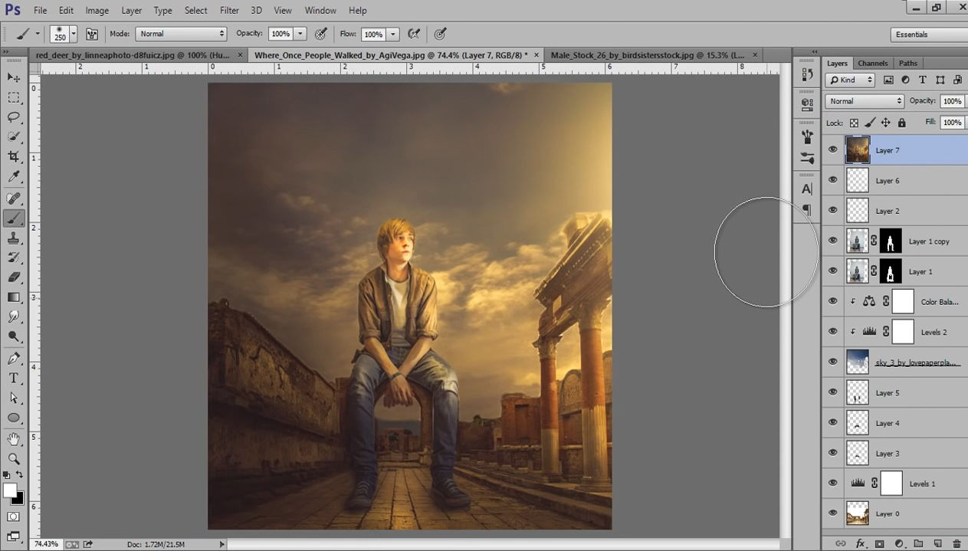Select the Crop tool
This screenshot has width=968, height=551.
pos(14,156)
